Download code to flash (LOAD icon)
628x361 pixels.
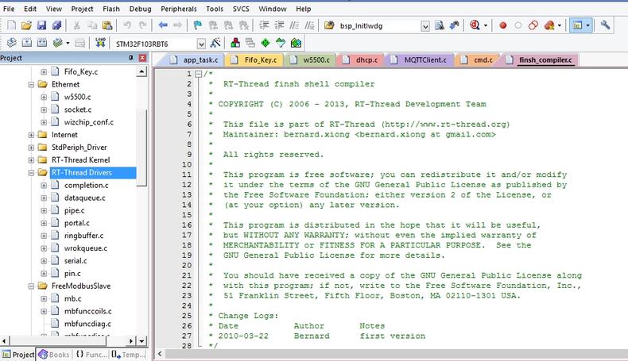click(100, 43)
